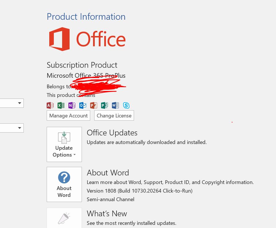Click the Access app icon
The image size is (276, 228).
[x=50, y=105]
